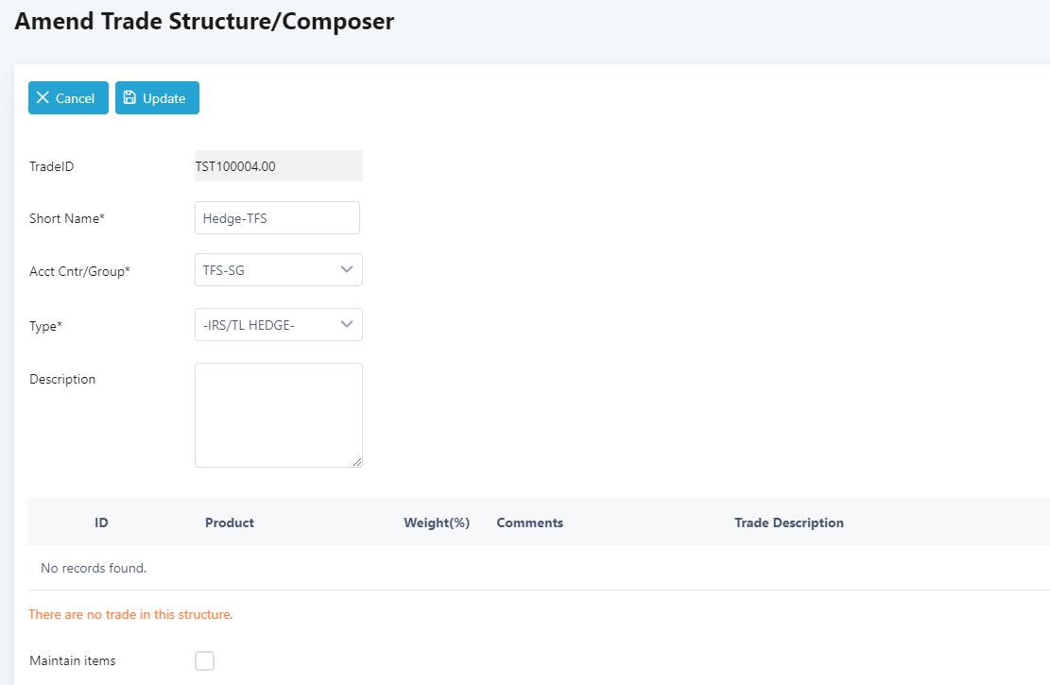Click the Comments column header
1050x685 pixels.
coord(529,522)
